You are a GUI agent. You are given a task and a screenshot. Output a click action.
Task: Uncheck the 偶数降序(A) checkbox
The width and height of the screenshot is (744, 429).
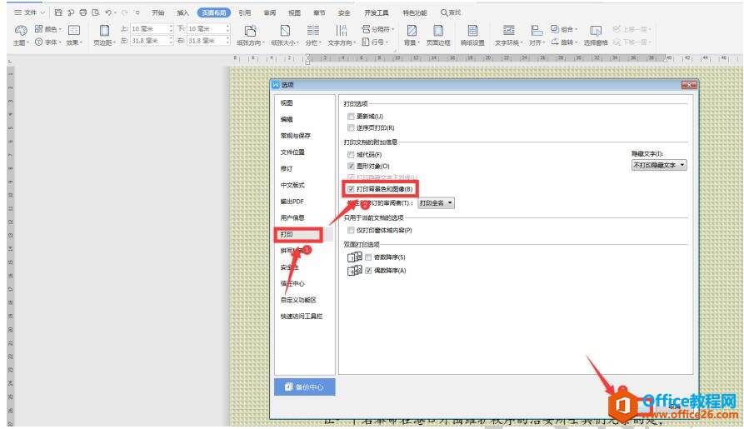click(x=368, y=271)
